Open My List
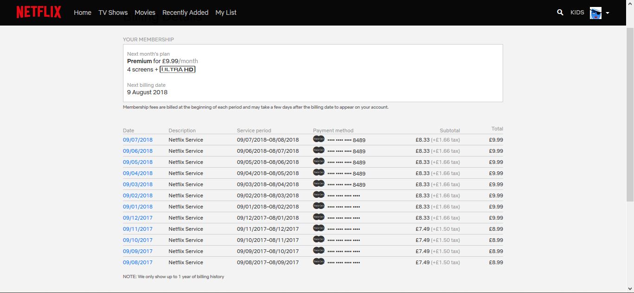Screen dimensions: 634x293 pos(226,13)
